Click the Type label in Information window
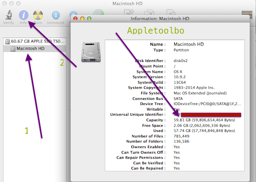The height and width of the screenshot is (182, 256). [159, 50]
